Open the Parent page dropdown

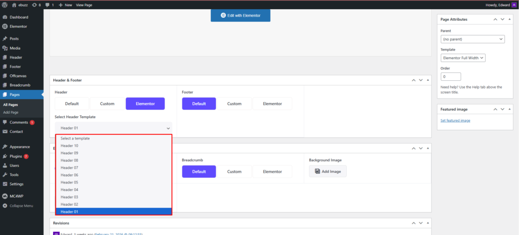(472, 39)
